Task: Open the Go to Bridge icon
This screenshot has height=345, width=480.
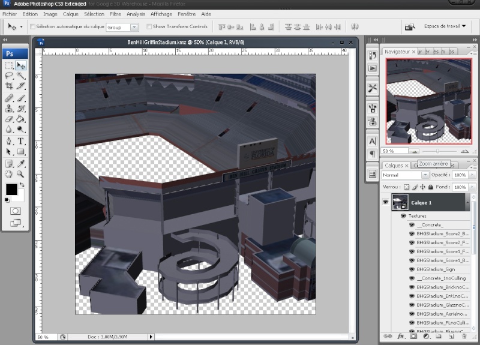Action: (410, 27)
